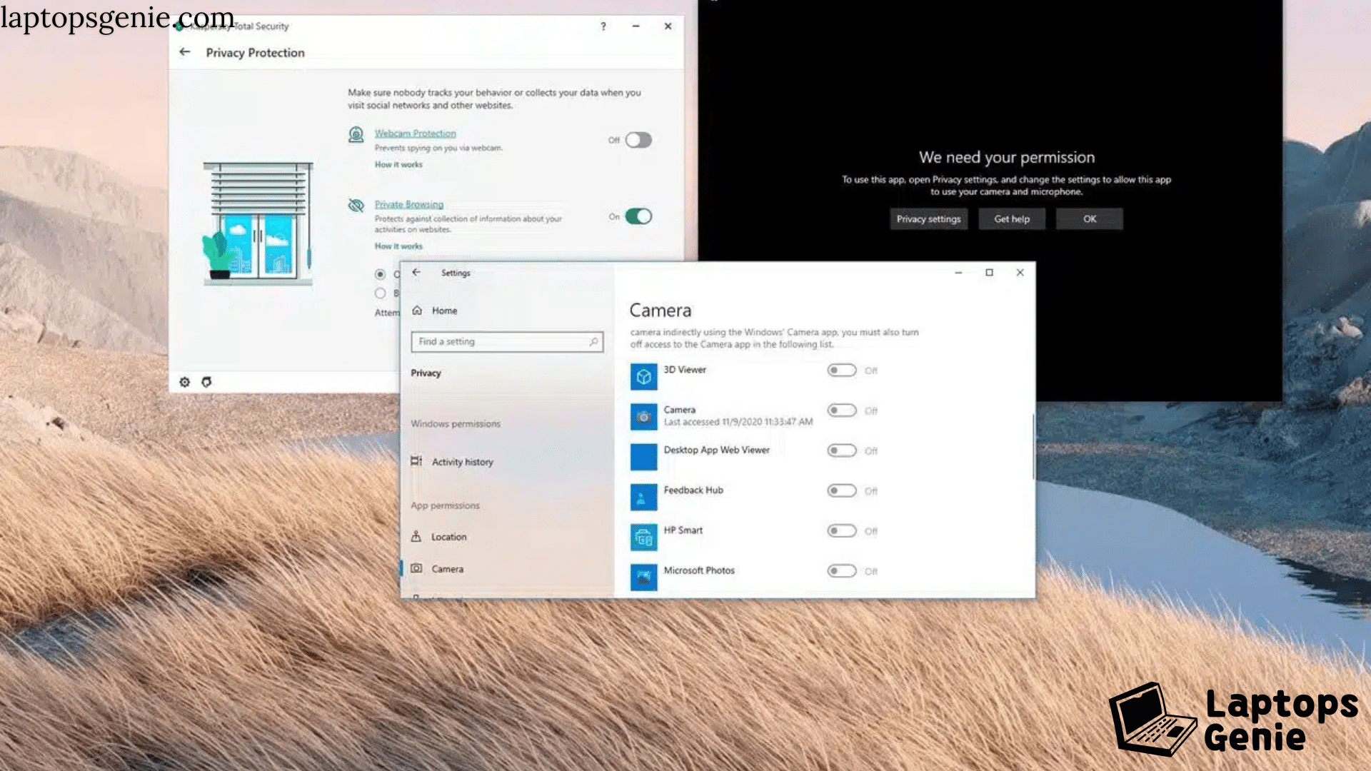Image resolution: width=1371 pixels, height=771 pixels.
Task: Click the HP Smart app icon
Action: pyautogui.click(x=643, y=538)
